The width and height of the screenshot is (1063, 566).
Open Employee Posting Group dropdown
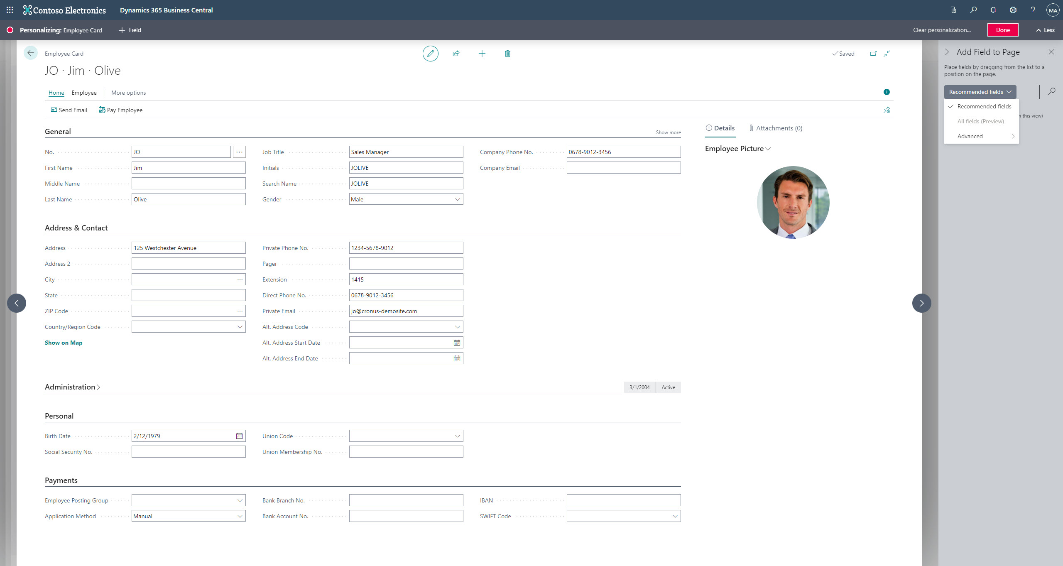coord(240,500)
